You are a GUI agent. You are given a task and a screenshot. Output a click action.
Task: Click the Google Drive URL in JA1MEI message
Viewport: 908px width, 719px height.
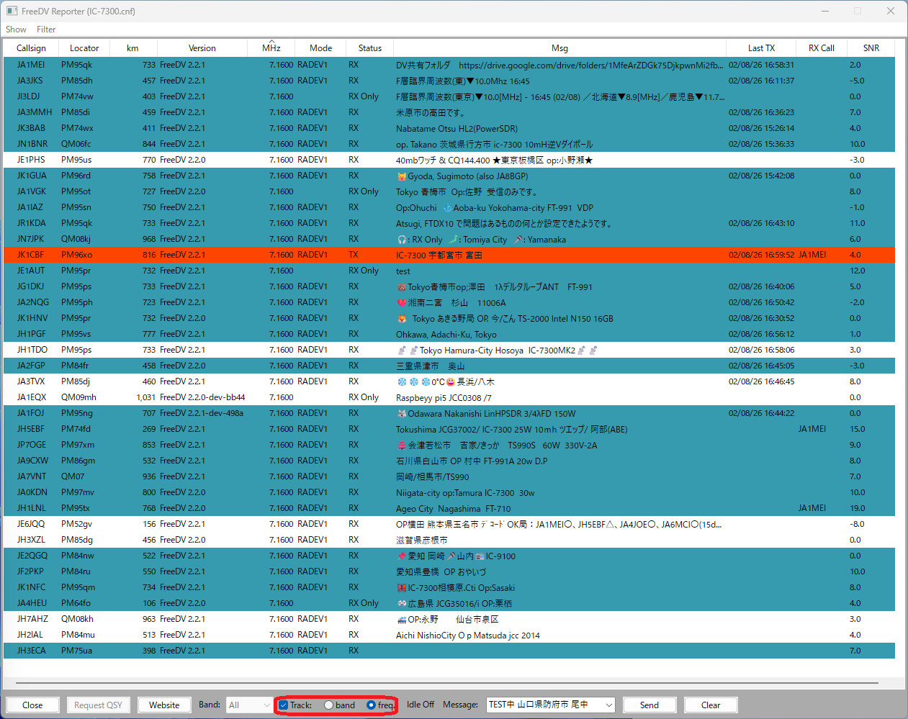tap(590, 65)
